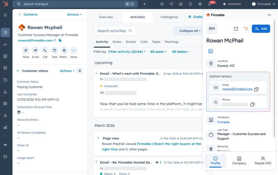The image size is (278, 175).
Task: Click the Subscription Renewal Date calendar icon
Action: point(19,112)
